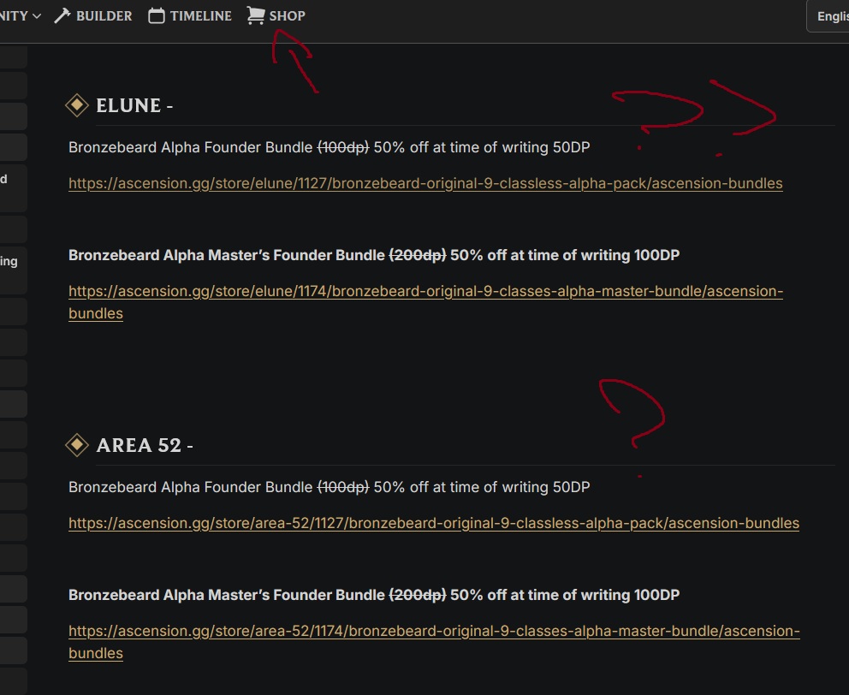The height and width of the screenshot is (695, 849).
Task: Click Elune Master's Founder Bundle 100DP text
Action: click(374, 255)
